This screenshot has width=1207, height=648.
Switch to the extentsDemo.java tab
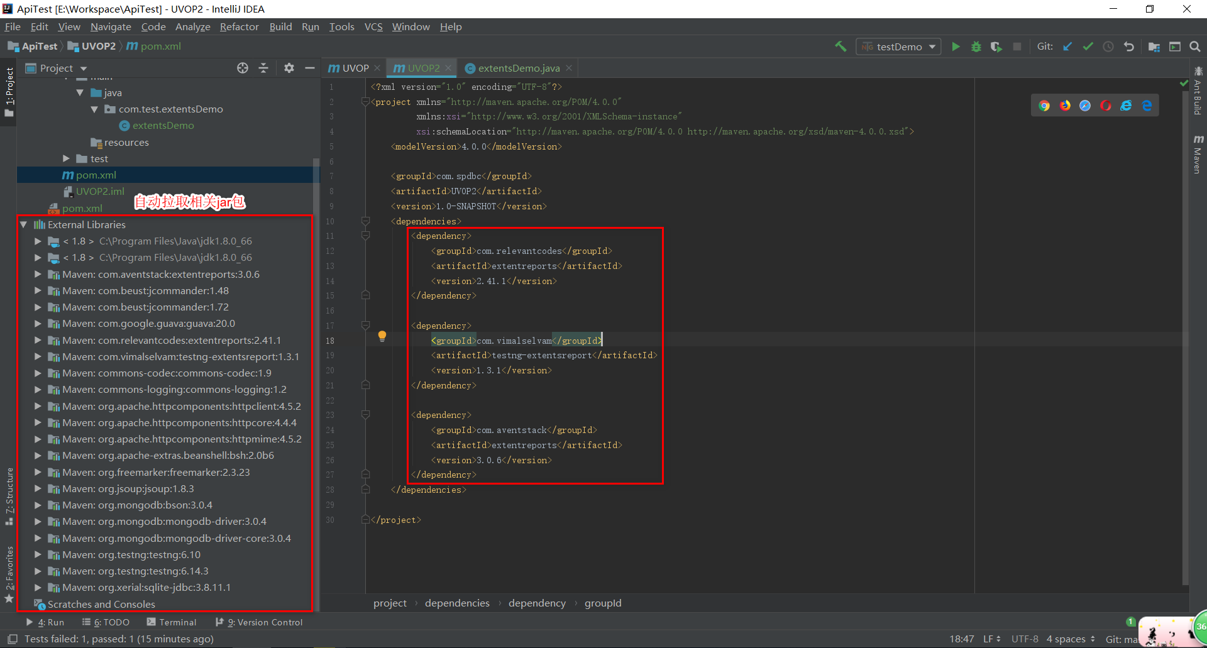tap(518, 67)
